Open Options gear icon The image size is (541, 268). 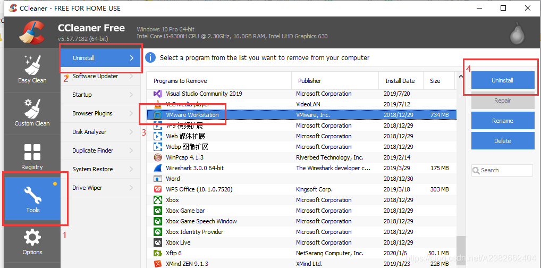click(x=32, y=238)
